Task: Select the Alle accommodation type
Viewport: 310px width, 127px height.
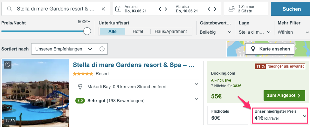Action: [113, 32]
